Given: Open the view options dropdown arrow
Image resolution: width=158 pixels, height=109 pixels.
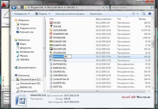Looking at the screenshot, I should [137, 14].
